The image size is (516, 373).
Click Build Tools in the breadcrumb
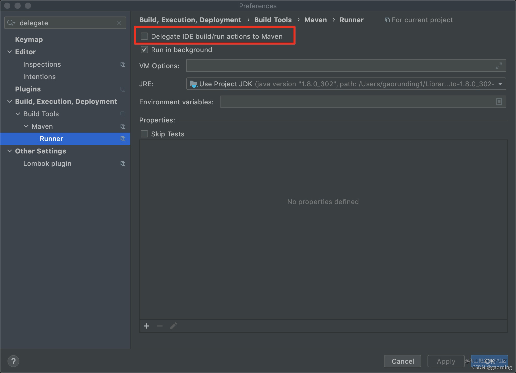pyautogui.click(x=273, y=20)
